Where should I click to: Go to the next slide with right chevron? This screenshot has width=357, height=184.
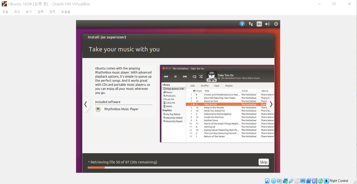(271, 104)
